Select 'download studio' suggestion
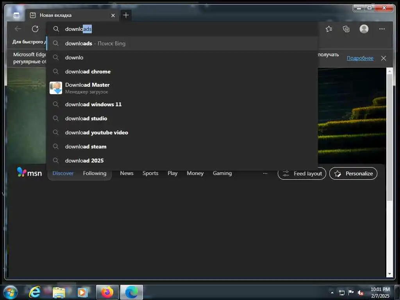The height and width of the screenshot is (300, 400). coord(182,118)
